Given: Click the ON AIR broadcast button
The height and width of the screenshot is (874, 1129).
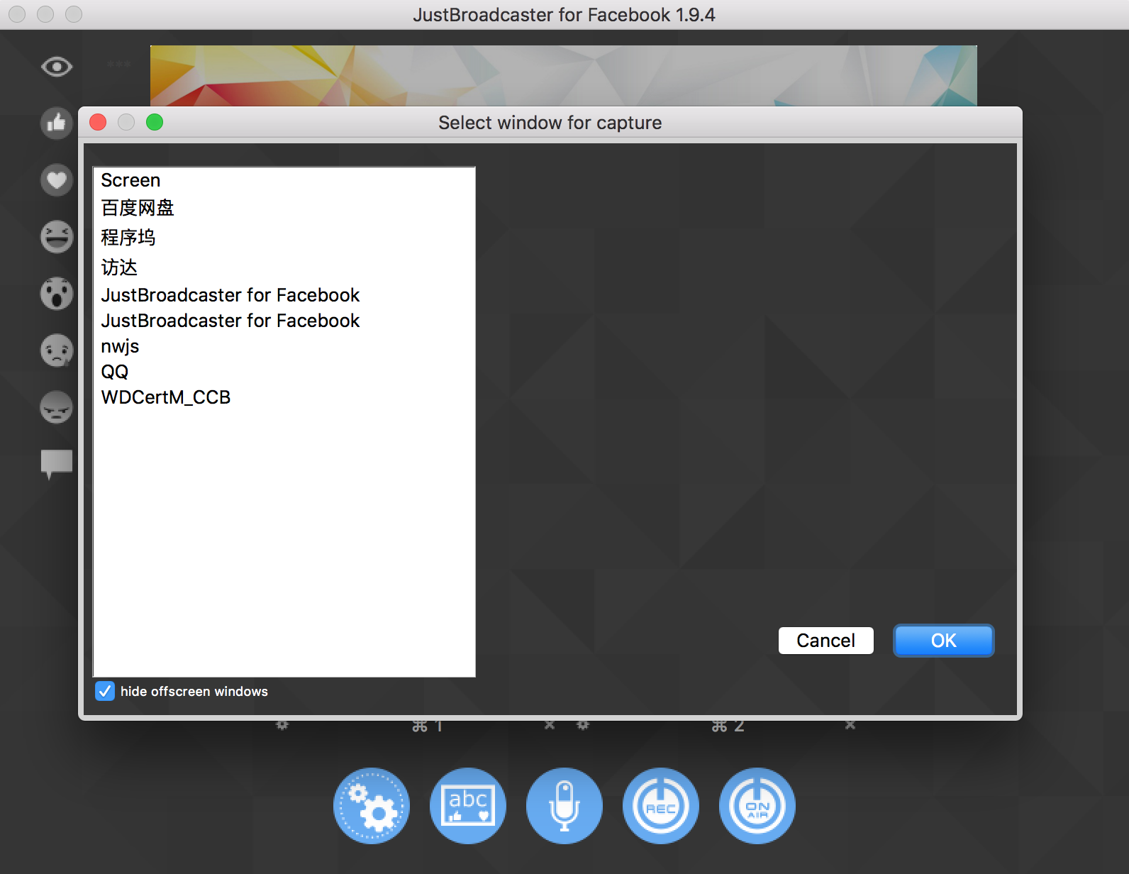Looking at the screenshot, I should (x=757, y=806).
